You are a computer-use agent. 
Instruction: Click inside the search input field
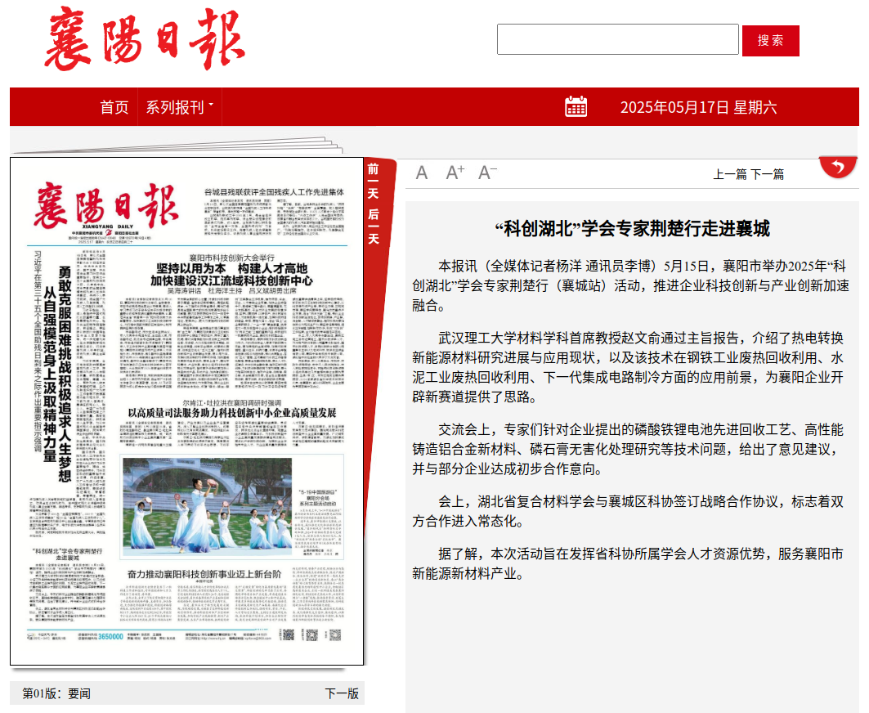(617, 40)
